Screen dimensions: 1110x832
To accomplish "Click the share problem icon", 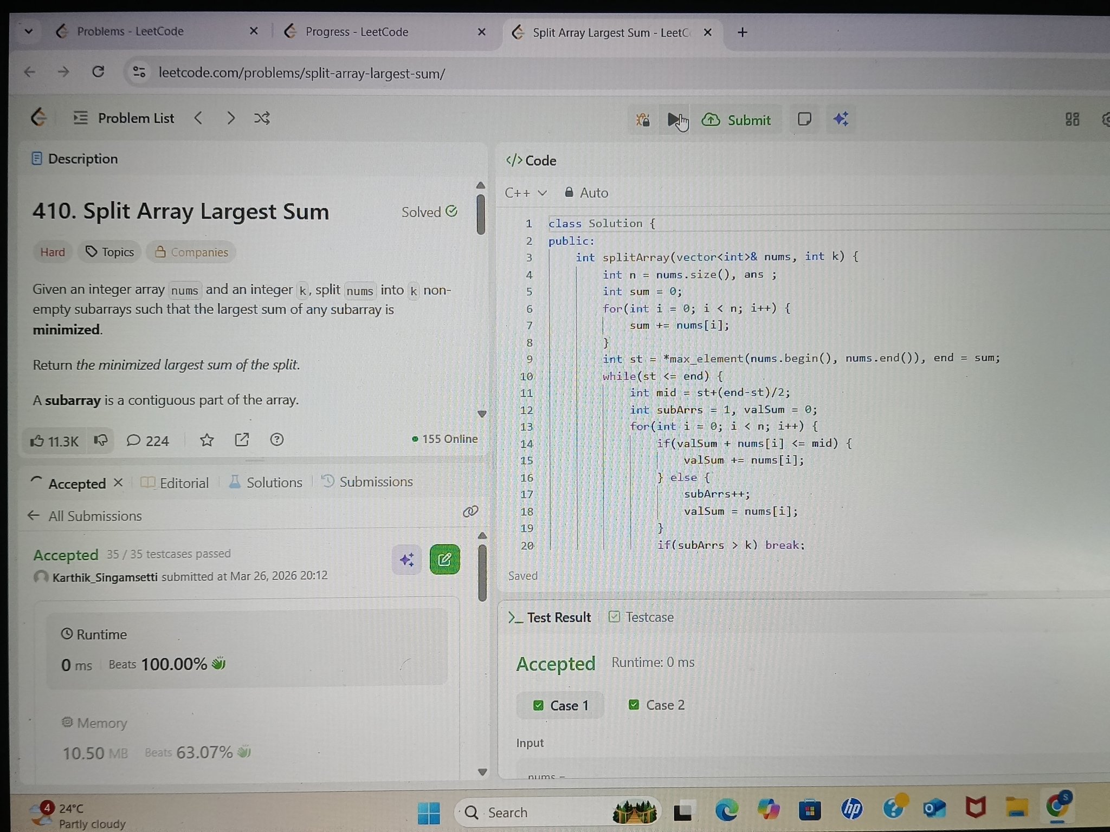I will coord(242,440).
